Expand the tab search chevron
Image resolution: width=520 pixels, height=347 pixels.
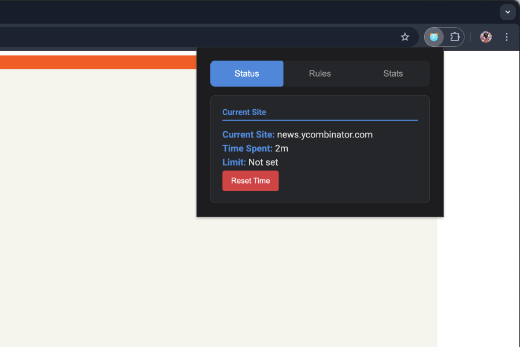pos(508,12)
